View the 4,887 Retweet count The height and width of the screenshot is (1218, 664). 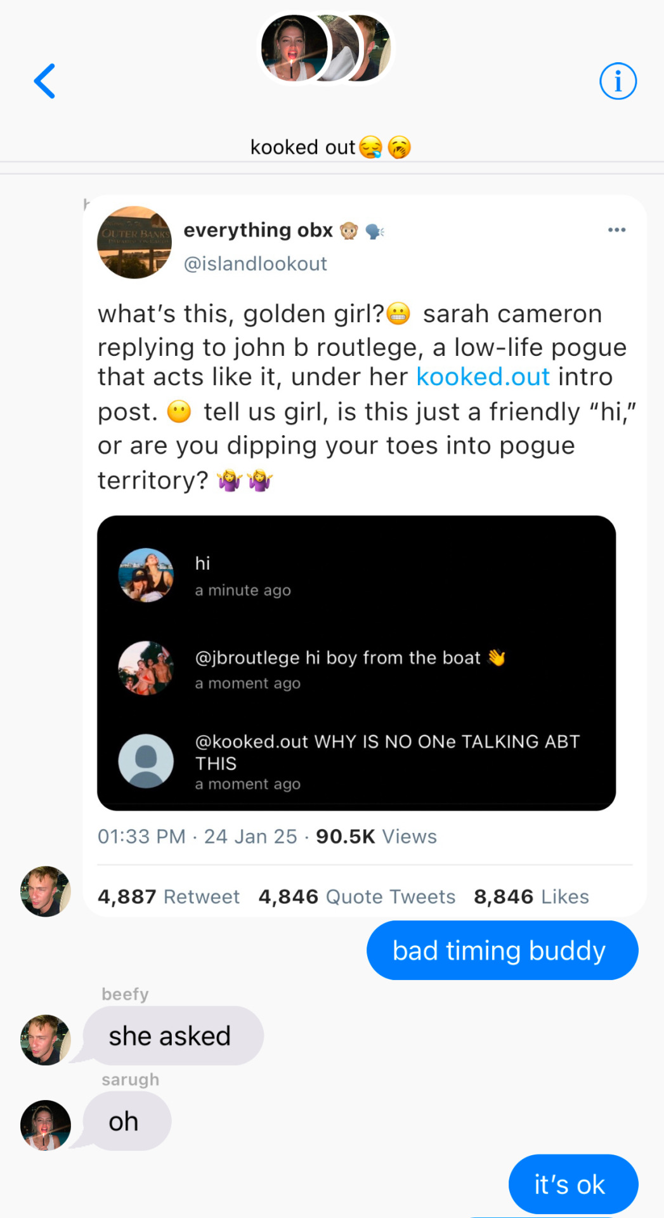pyautogui.click(x=169, y=896)
